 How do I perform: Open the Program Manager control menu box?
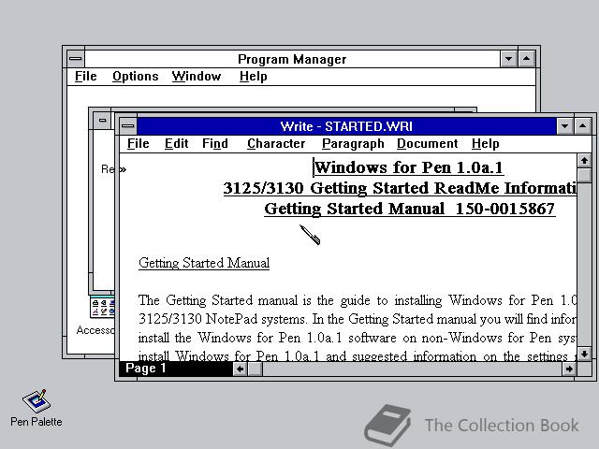(76, 59)
